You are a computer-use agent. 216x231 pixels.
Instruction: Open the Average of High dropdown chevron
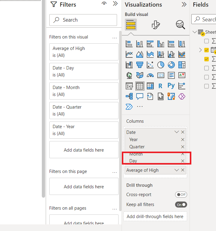(x=177, y=170)
